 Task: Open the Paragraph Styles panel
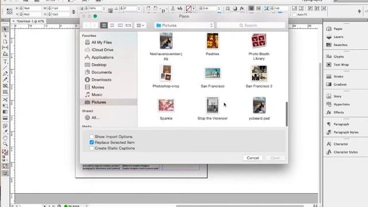coord(346,132)
